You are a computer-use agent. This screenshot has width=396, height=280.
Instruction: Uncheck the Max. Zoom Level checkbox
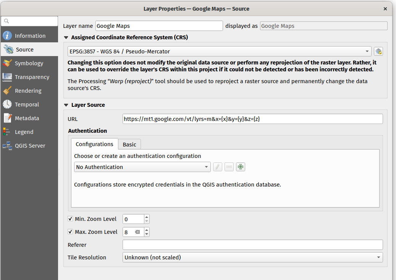pyautogui.click(x=70, y=232)
